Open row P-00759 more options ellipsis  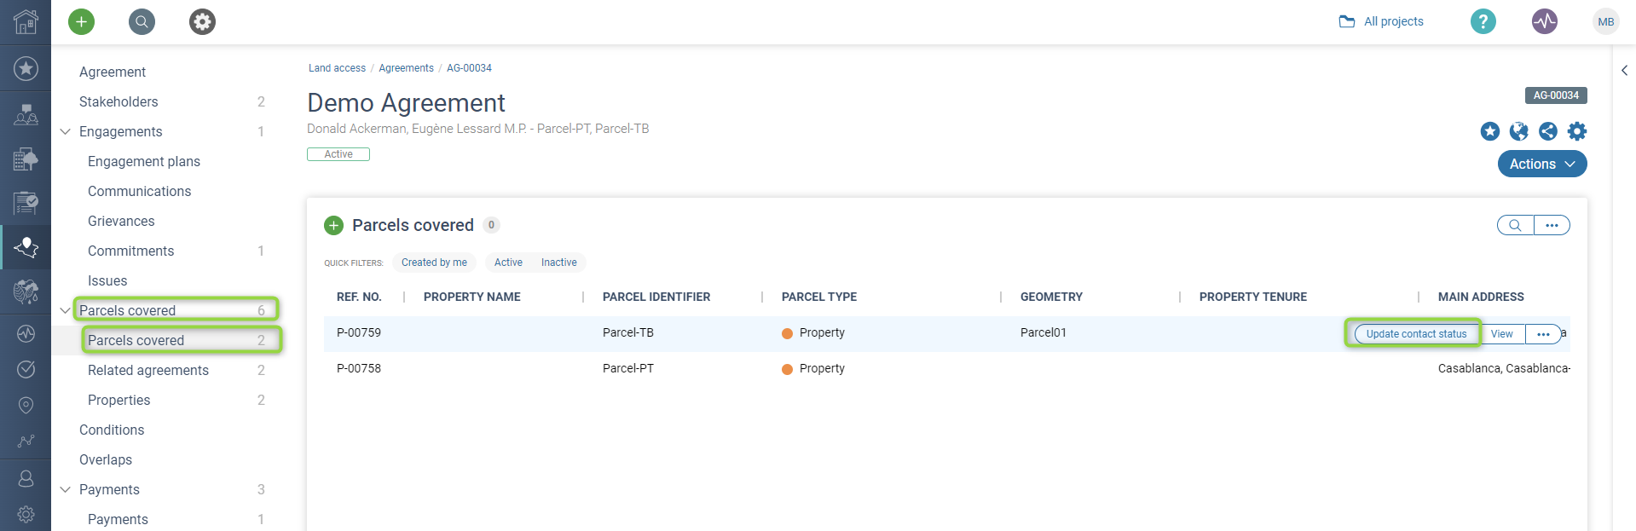(x=1543, y=334)
